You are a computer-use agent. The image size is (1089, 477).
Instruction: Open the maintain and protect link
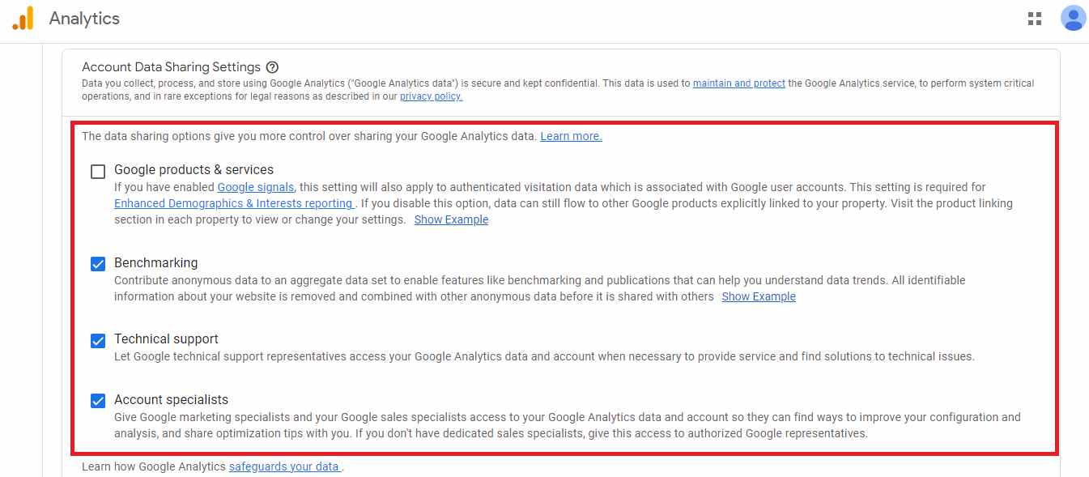point(738,83)
